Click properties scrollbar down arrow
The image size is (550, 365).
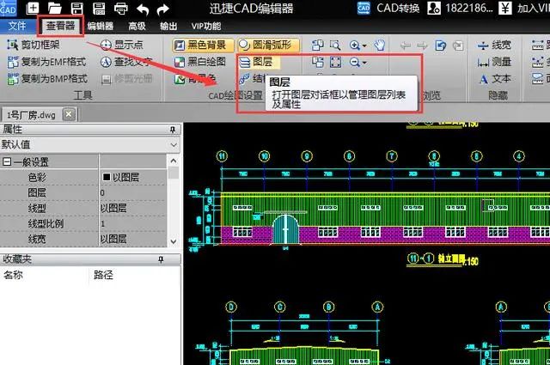174,241
